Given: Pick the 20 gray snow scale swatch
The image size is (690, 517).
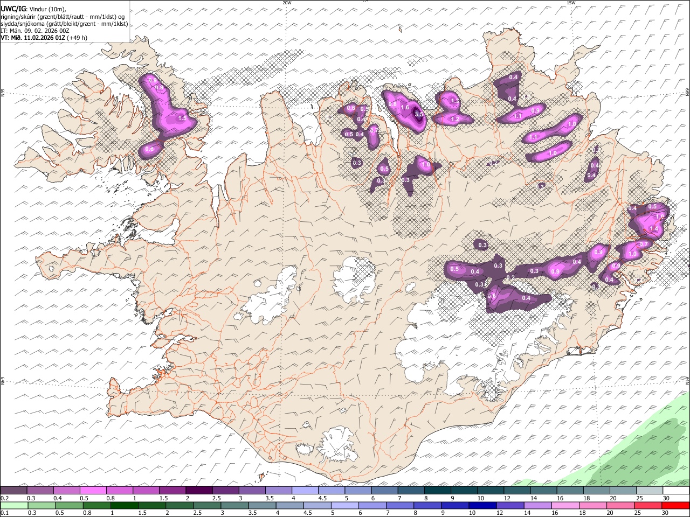Looking at the screenshot, I should point(623,490).
